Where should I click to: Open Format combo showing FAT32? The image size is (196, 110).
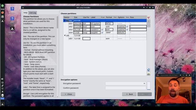pyautogui.click(x=109, y=24)
